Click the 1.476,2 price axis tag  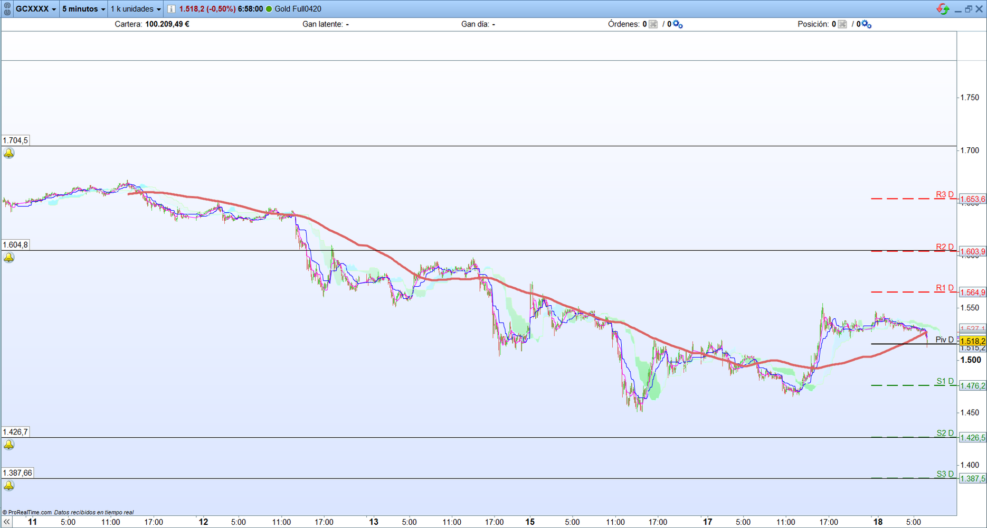tap(973, 386)
